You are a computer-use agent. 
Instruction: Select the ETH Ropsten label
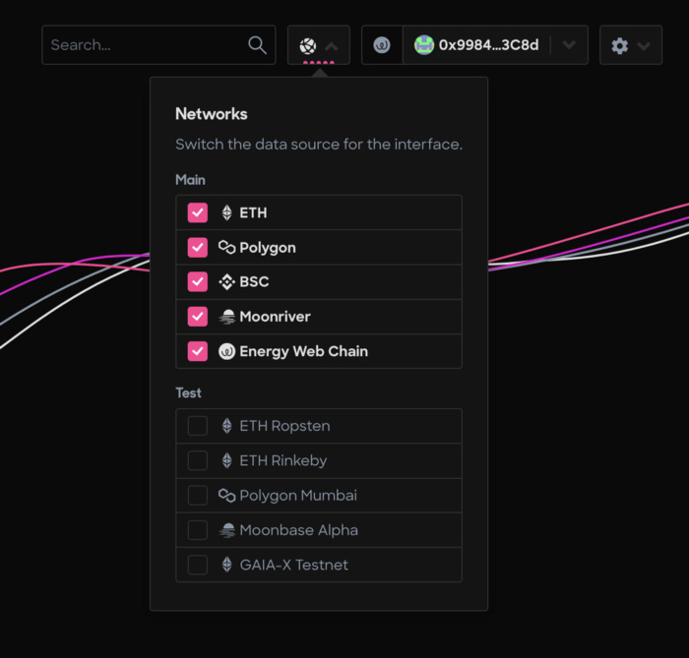coord(284,426)
